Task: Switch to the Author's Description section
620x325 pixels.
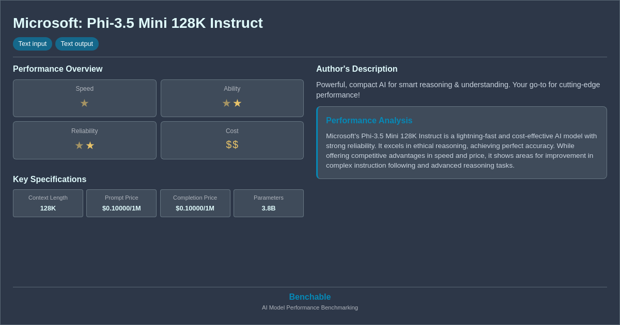Action: (x=357, y=69)
